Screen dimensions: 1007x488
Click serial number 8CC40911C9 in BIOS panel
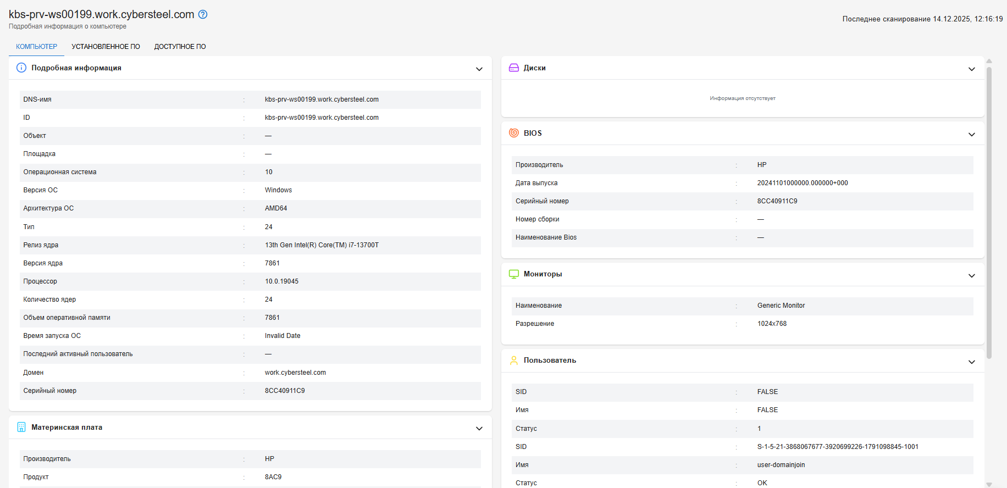777,201
